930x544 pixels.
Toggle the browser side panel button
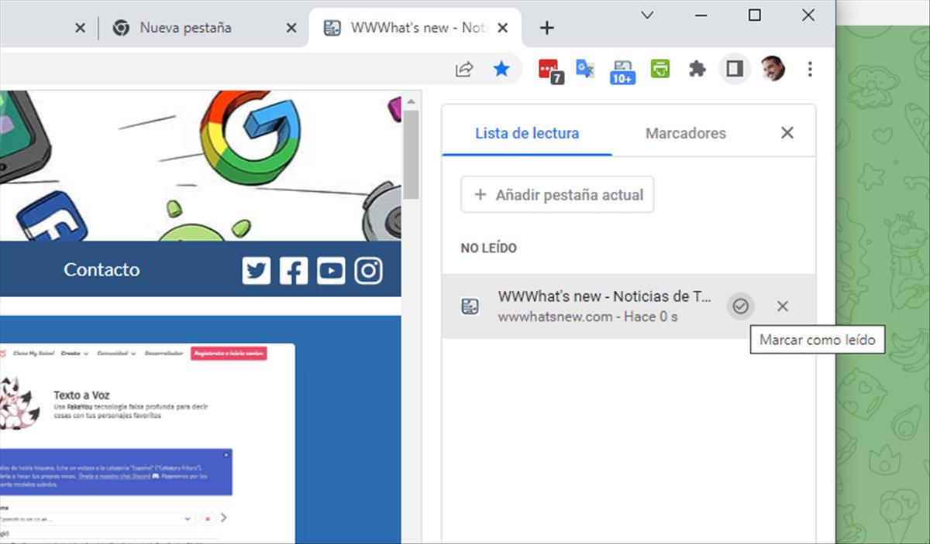[x=734, y=70]
